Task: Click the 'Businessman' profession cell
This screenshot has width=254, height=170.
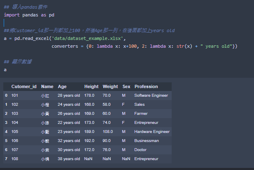Action: [147, 141]
